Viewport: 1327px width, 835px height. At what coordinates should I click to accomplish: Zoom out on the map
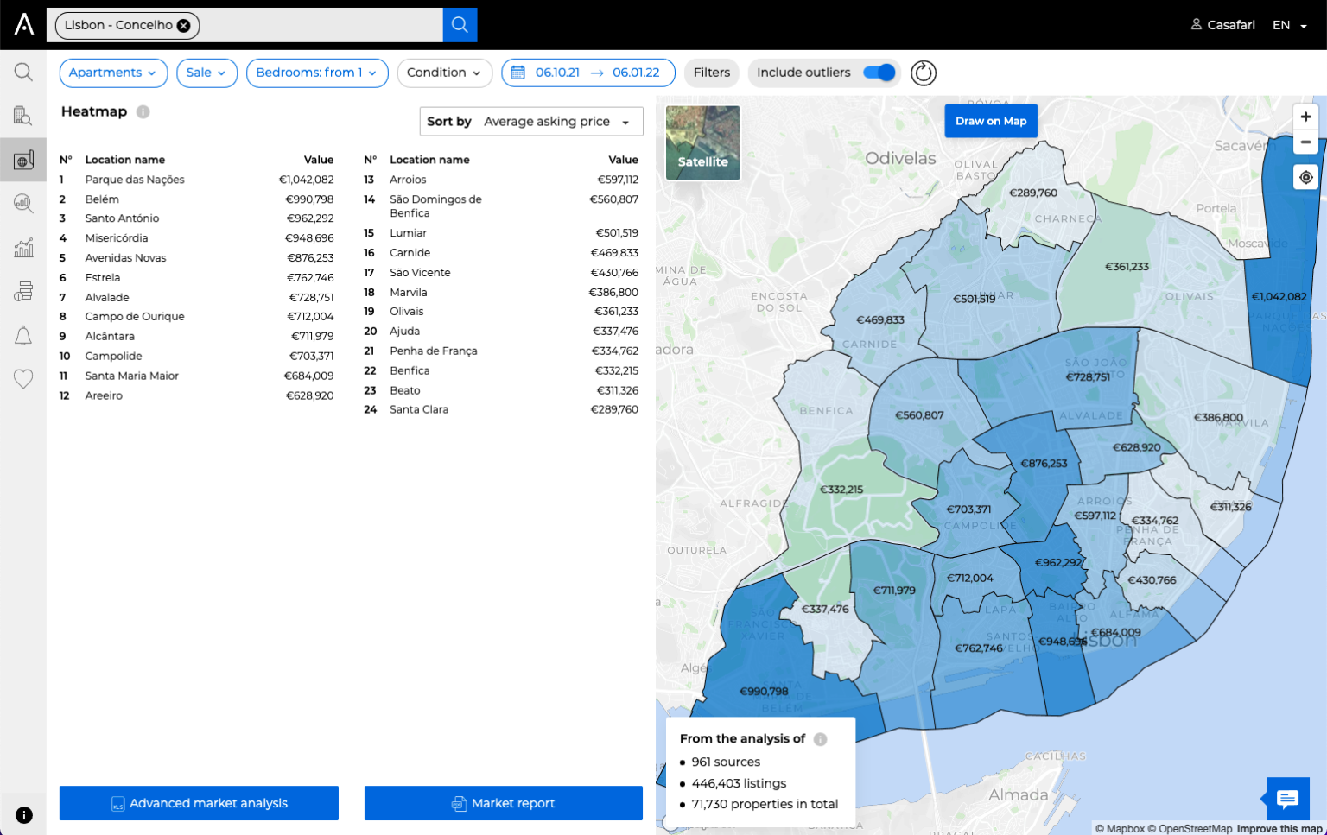(x=1305, y=142)
